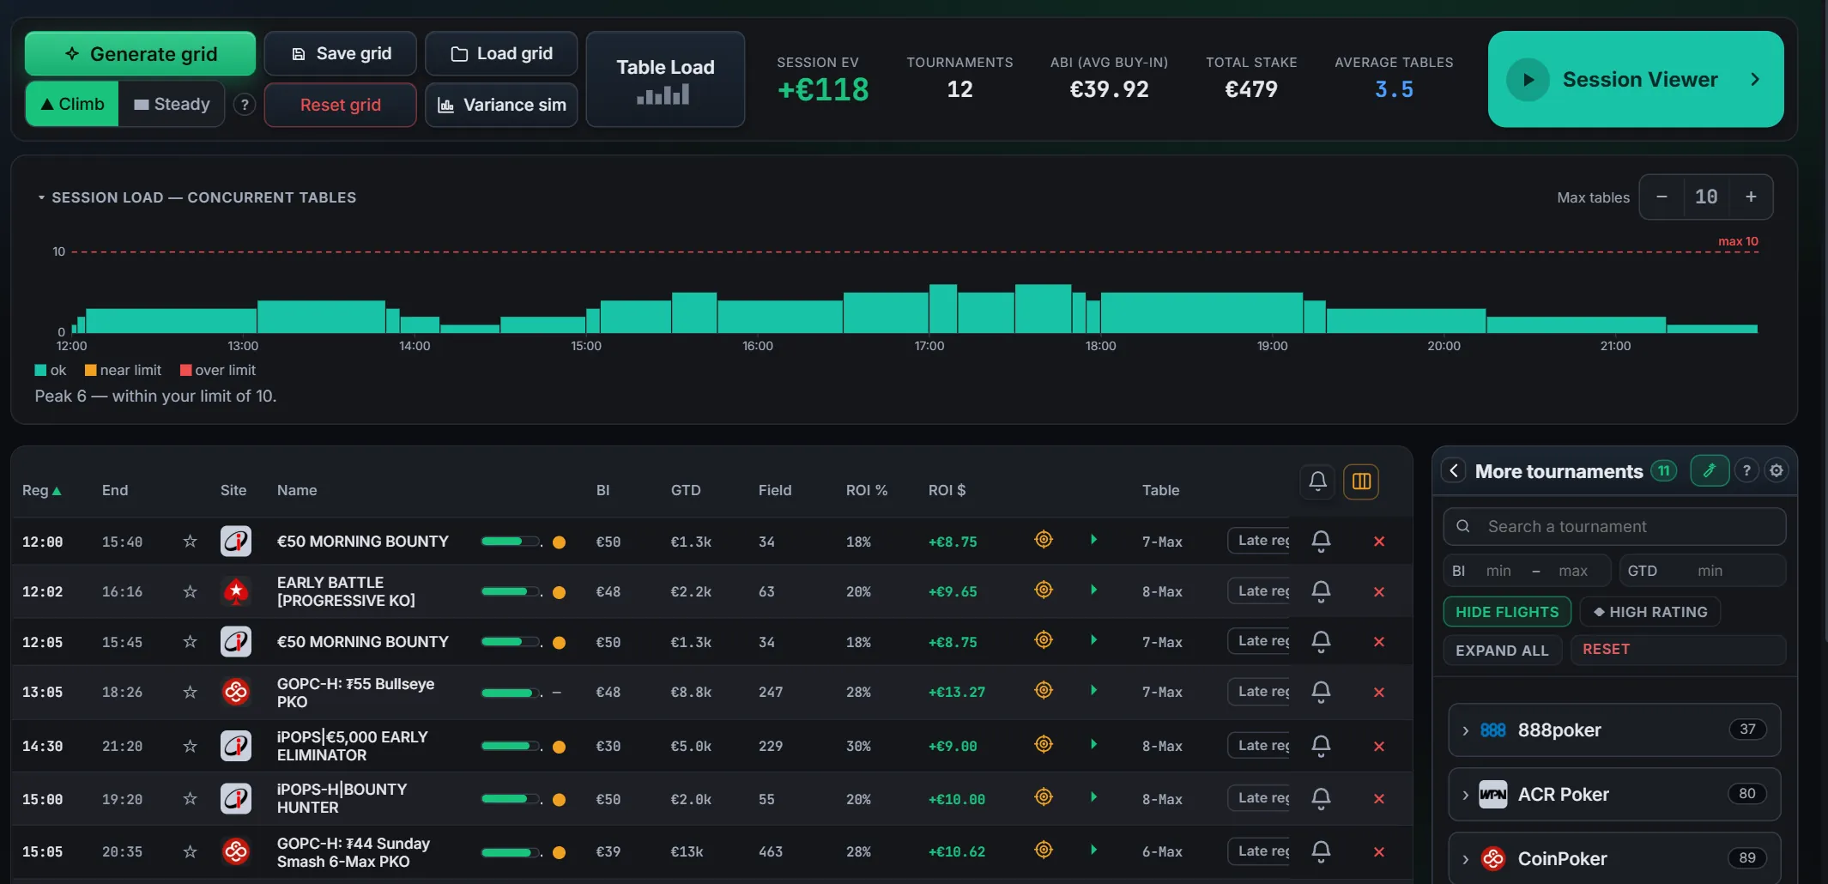Open Late reg dropdown for GOPC-H Bullseye PKO
1828x884 pixels.
click(x=1258, y=692)
